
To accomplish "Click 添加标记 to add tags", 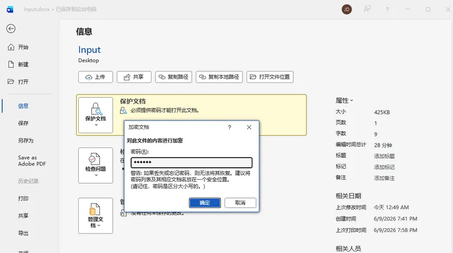I will pos(384,167).
